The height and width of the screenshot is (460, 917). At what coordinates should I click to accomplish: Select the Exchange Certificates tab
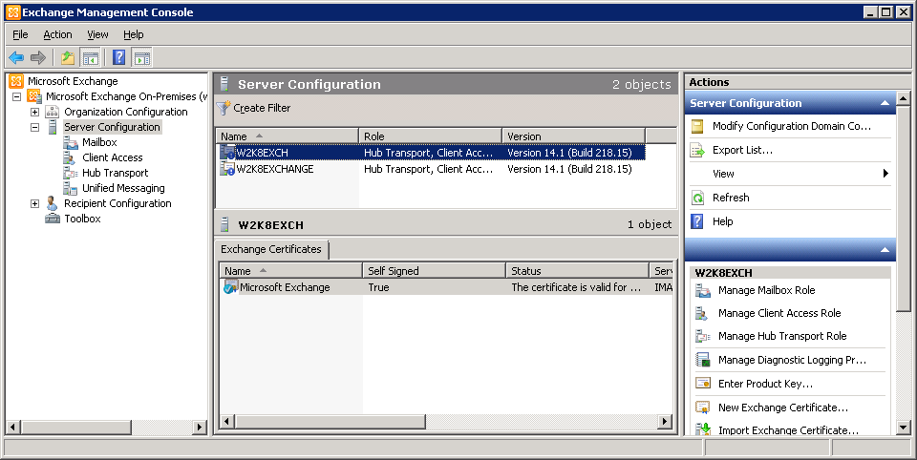pos(271,249)
